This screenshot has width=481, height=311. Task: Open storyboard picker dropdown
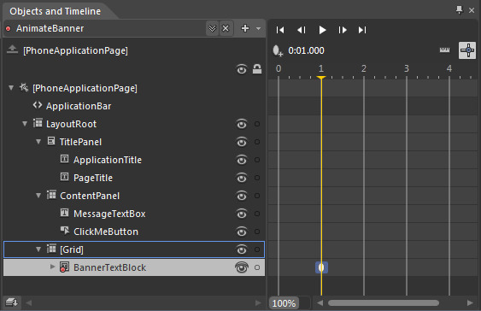[x=212, y=28]
